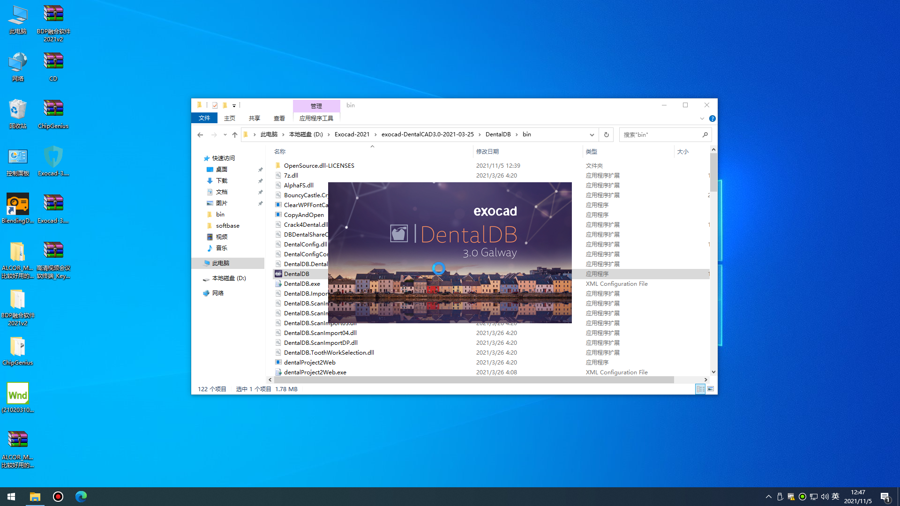Select the ChipGenius folder icon
This screenshot has width=900, height=506.
pos(18,351)
